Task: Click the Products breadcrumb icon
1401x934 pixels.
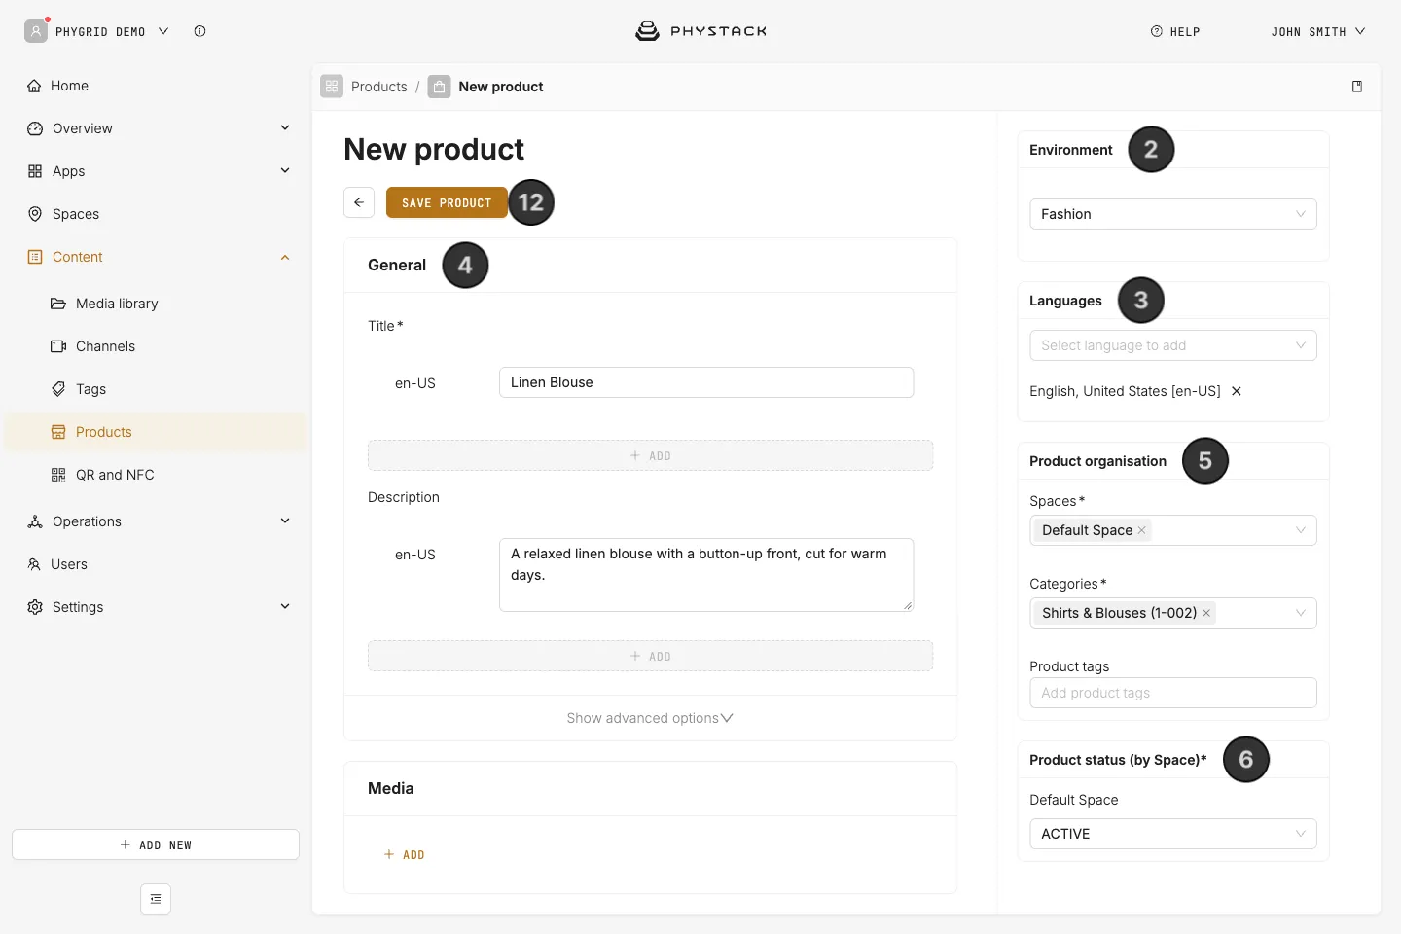Action: pos(332,87)
